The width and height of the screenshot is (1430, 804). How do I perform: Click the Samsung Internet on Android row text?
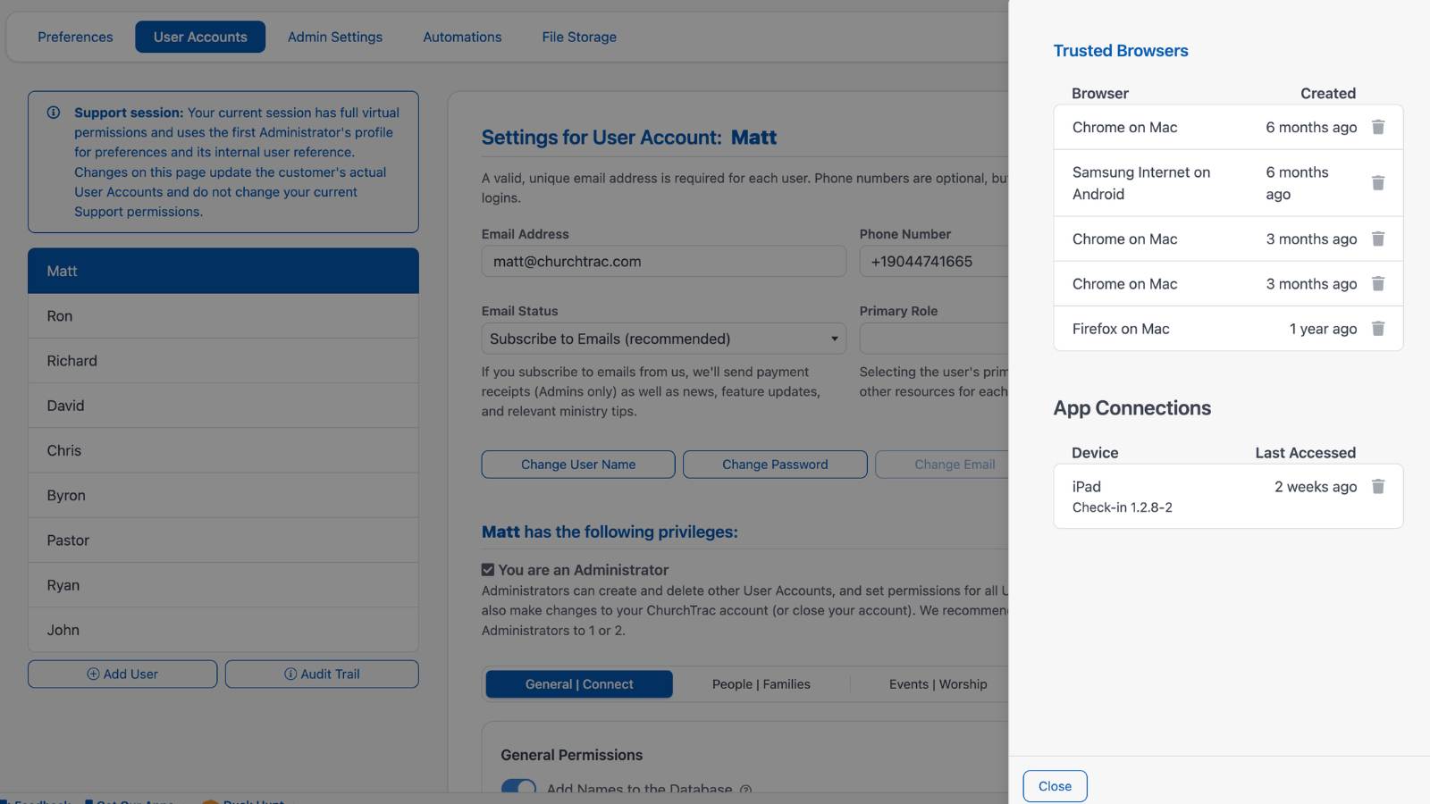1141,183
